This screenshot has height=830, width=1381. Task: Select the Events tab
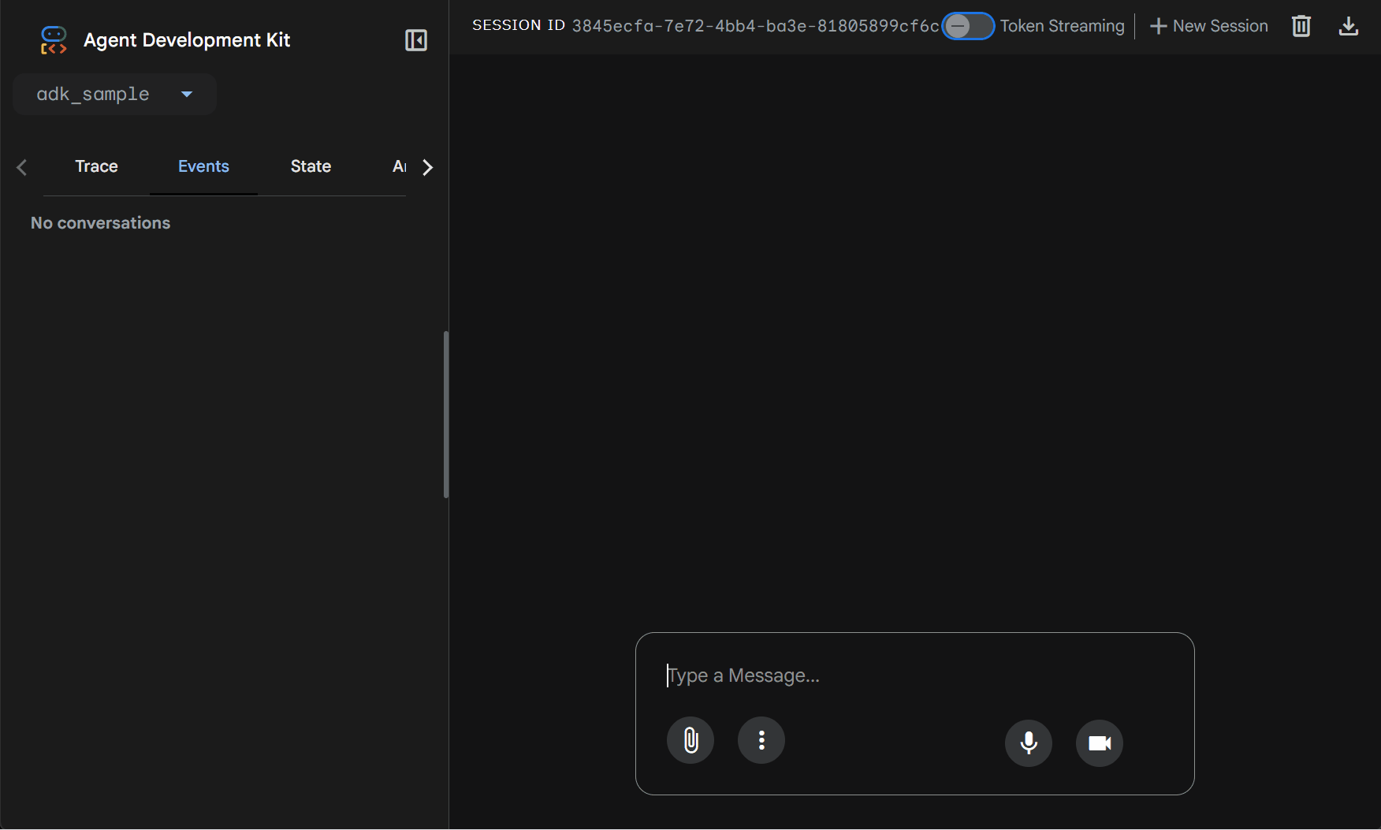coord(203,166)
